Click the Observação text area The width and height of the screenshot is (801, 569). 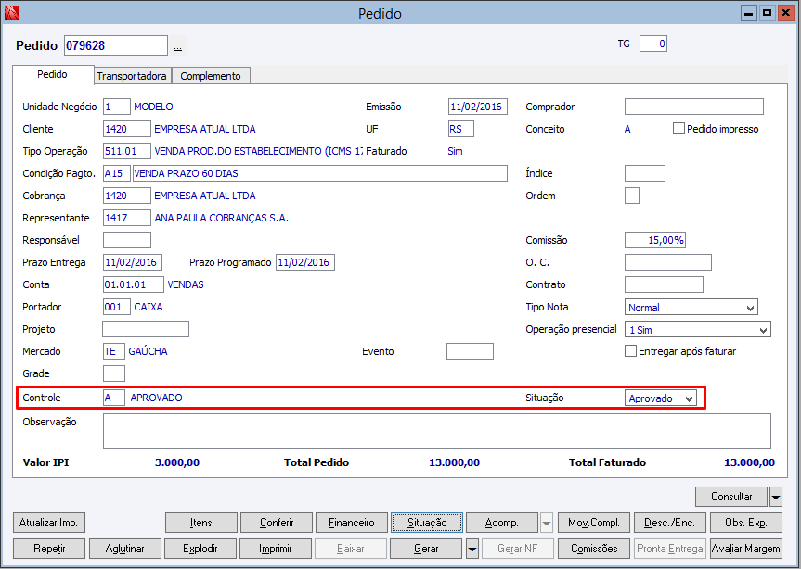[437, 431]
